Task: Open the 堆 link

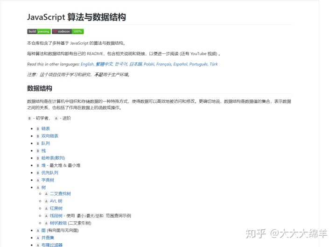Action: [43, 165]
